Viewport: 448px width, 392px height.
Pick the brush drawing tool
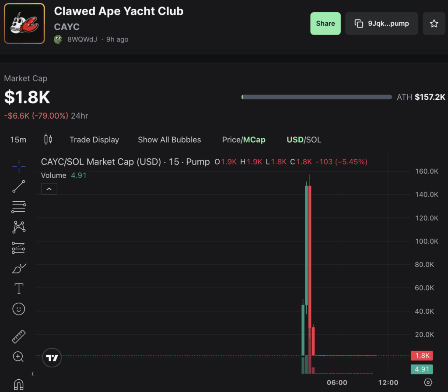[x=18, y=268]
